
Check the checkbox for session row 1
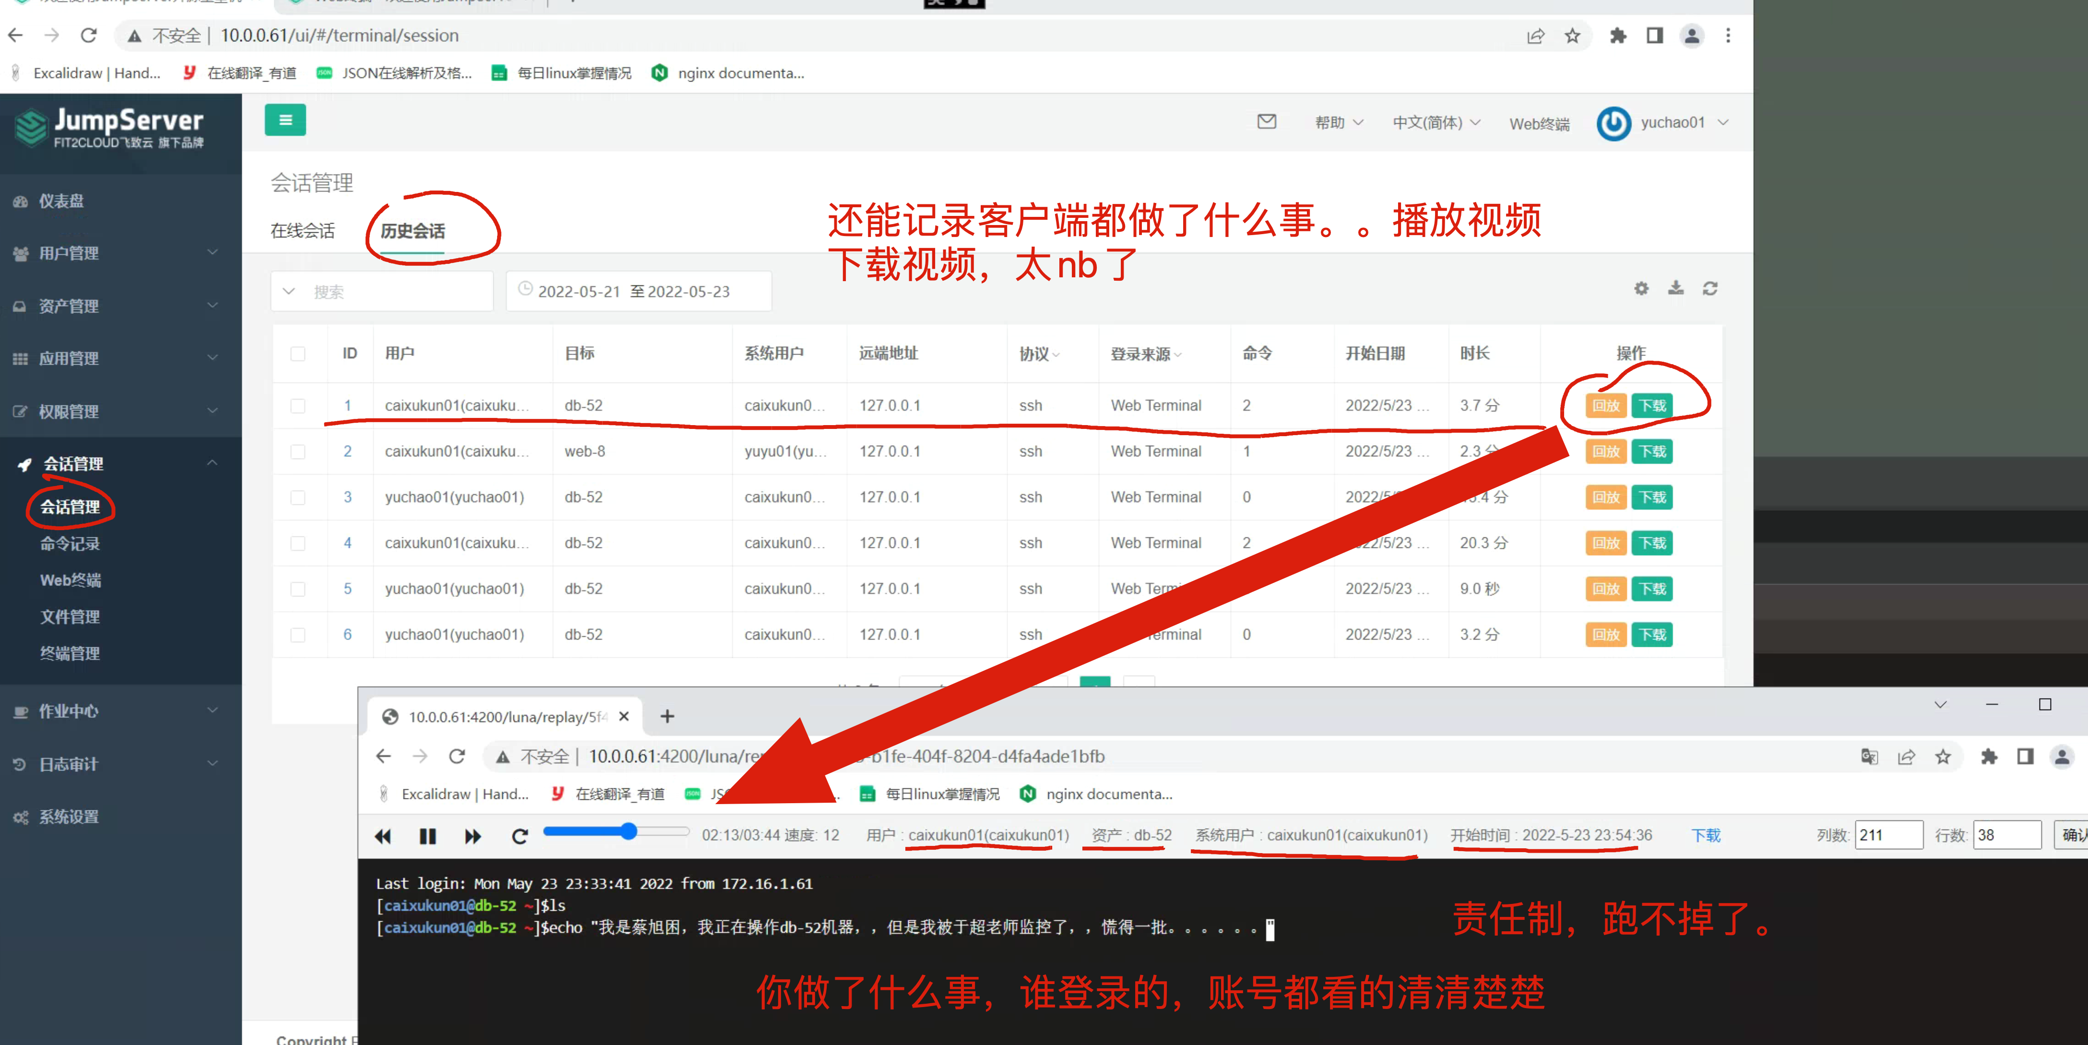[298, 405]
